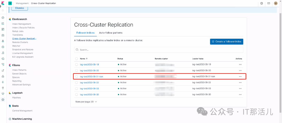Image resolution: width=282 pixels, height=123 pixels.
Task: Open follower index log-test2023-05-19 link
Action: point(89,64)
